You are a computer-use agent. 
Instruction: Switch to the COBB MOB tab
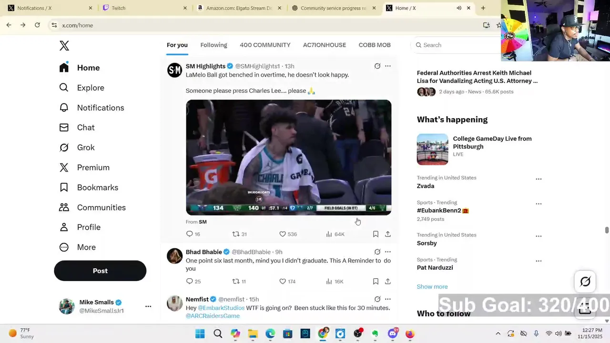tap(375, 45)
